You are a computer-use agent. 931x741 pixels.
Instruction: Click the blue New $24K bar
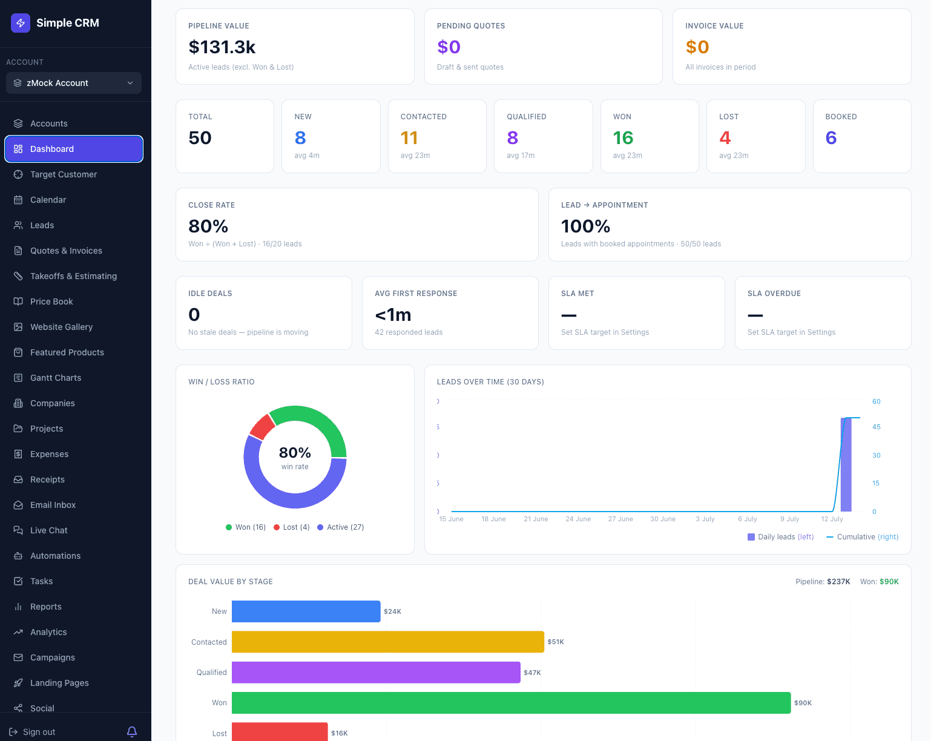(x=306, y=611)
